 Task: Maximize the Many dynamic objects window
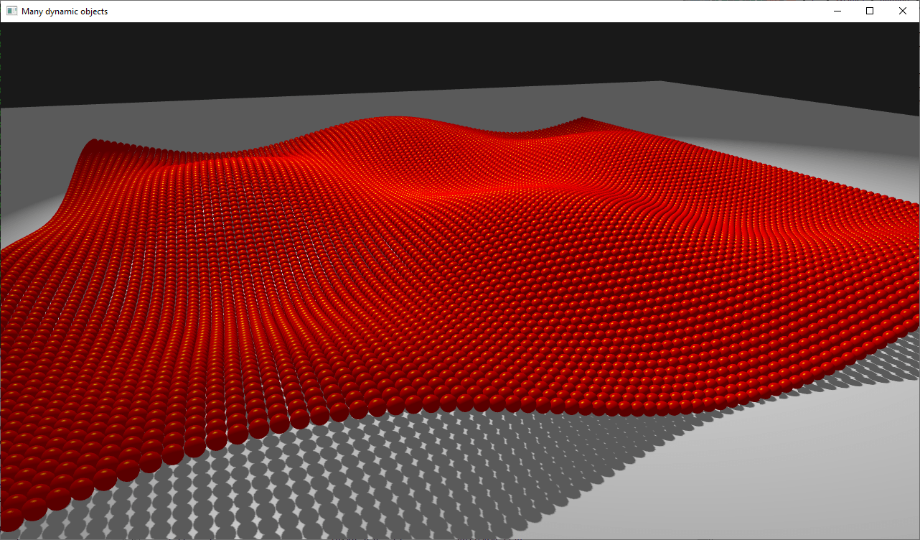(x=870, y=11)
